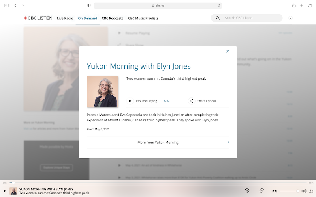This screenshot has width=316, height=197.
Task: Click the chevron beside More from Yukon Morning
Action: 228,142
